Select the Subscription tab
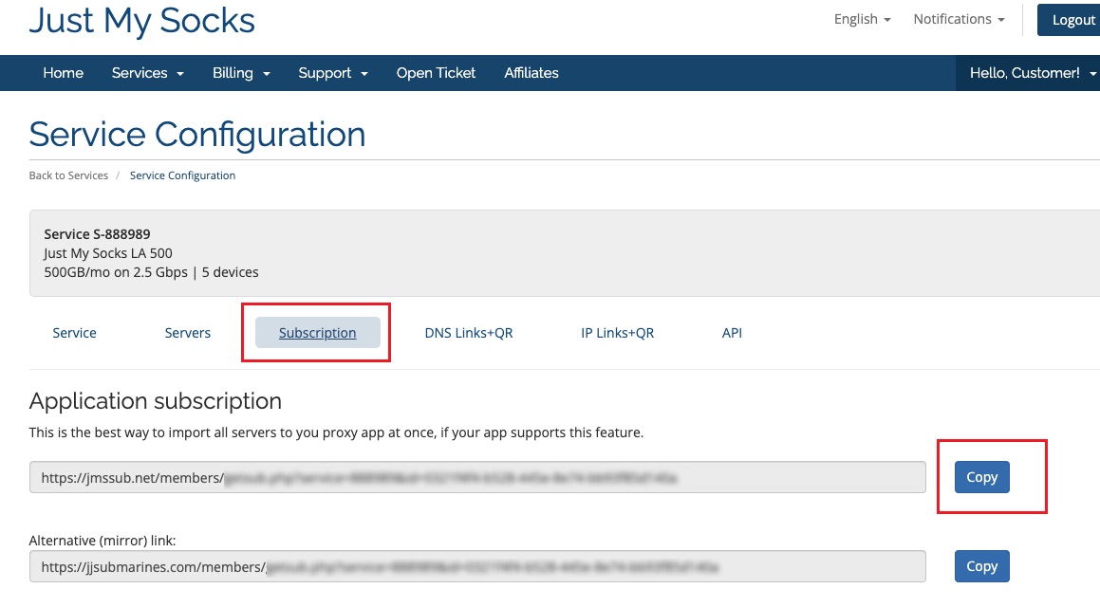This screenshot has width=1100, height=607. coord(318,333)
